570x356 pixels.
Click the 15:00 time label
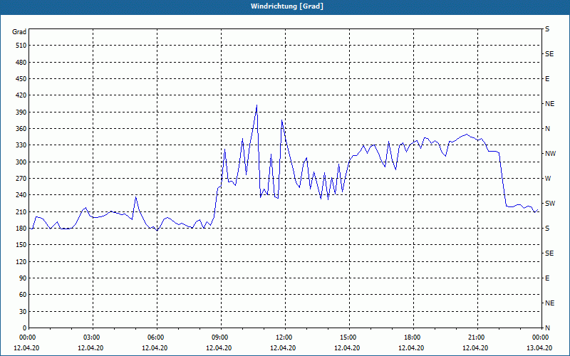(x=347, y=337)
